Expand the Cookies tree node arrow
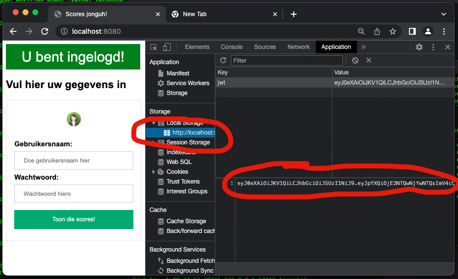The height and width of the screenshot is (279, 458). tap(153, 172)
